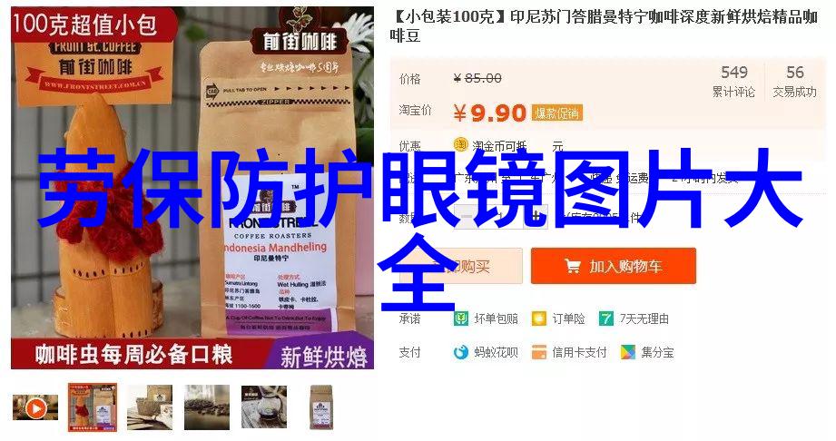
Task: Open the 549 累计评论 reviews count
Action: [733, 81]
